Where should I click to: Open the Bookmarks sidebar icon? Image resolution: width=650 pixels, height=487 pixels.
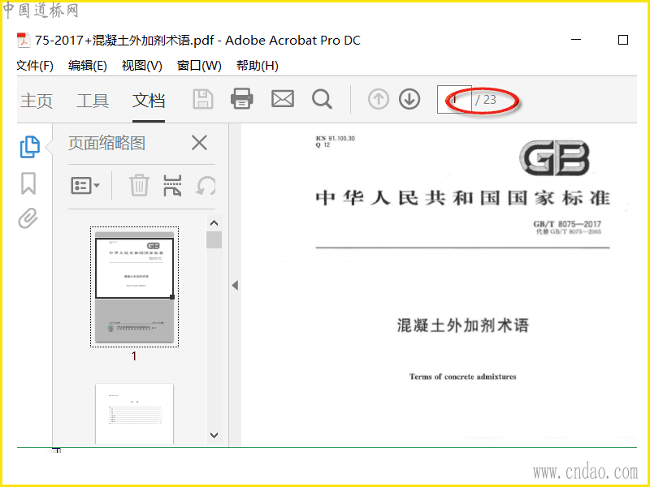click(28, 183)
